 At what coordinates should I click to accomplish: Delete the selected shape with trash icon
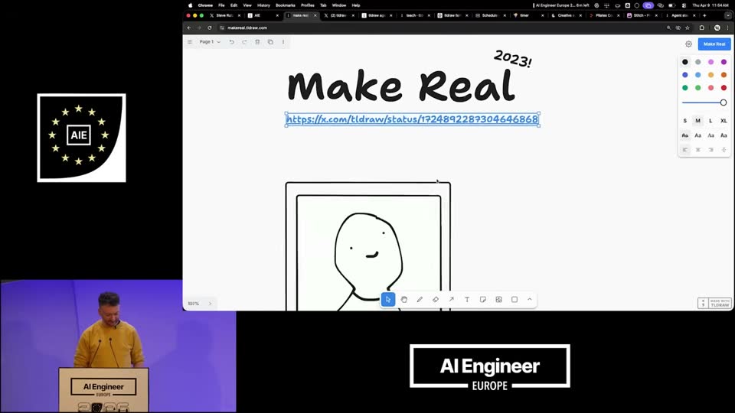[x=257, y=41]
